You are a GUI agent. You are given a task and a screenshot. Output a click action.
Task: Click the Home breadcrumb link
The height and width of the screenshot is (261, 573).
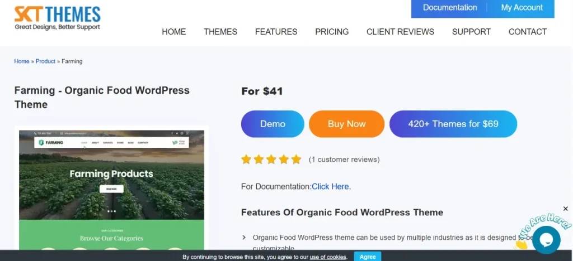22,61
